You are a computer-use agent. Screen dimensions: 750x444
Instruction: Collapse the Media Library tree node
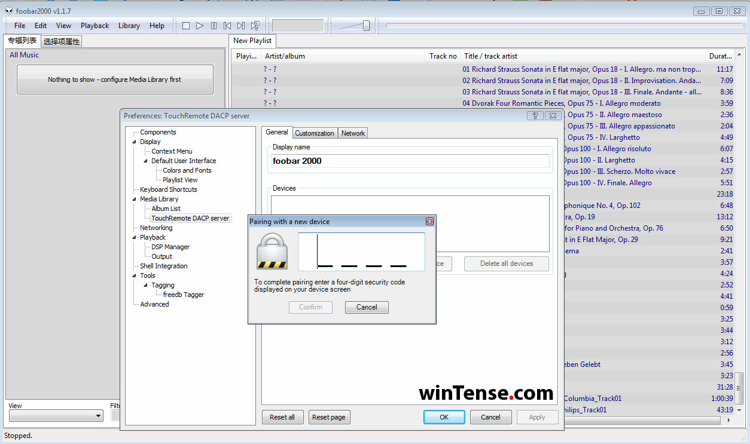point(135,199)
